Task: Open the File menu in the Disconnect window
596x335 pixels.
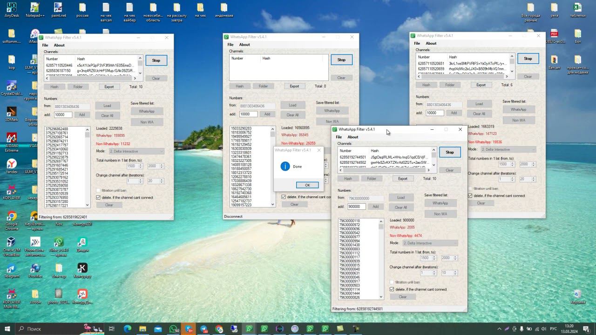Action: coord(230,45)
